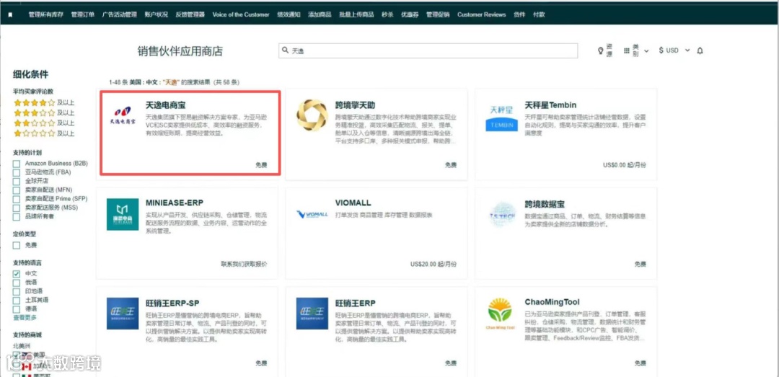779x377 pixels.
Task: Open the 跨境擎天助 gold logo
Action: pos(312,116)
